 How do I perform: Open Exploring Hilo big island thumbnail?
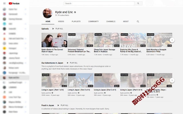point(133,40)
